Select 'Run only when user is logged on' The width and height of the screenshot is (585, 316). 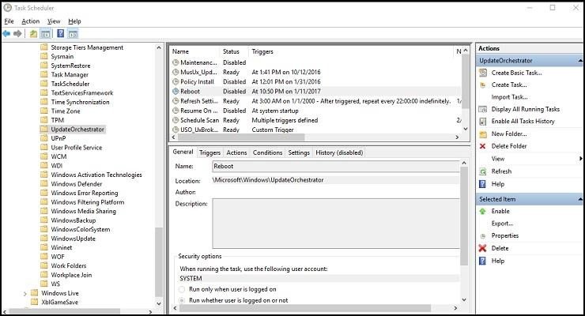pos(182,289)
